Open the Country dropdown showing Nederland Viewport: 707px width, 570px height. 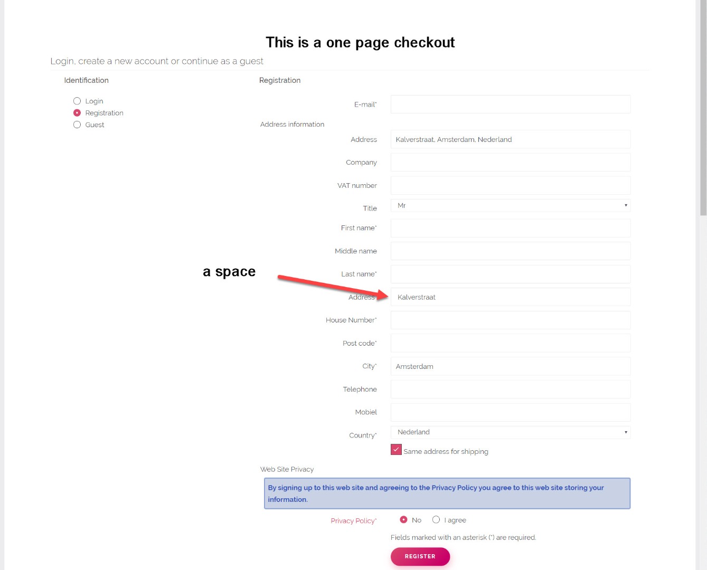510,432
